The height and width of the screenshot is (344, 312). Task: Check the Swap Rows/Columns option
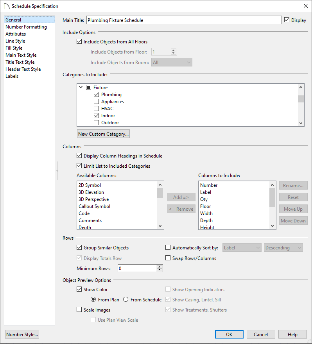click(168, 258)
